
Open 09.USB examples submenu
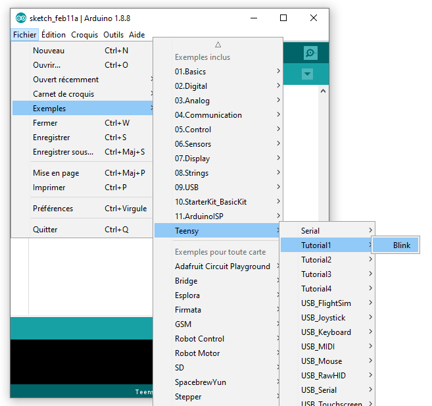point(218,188)
